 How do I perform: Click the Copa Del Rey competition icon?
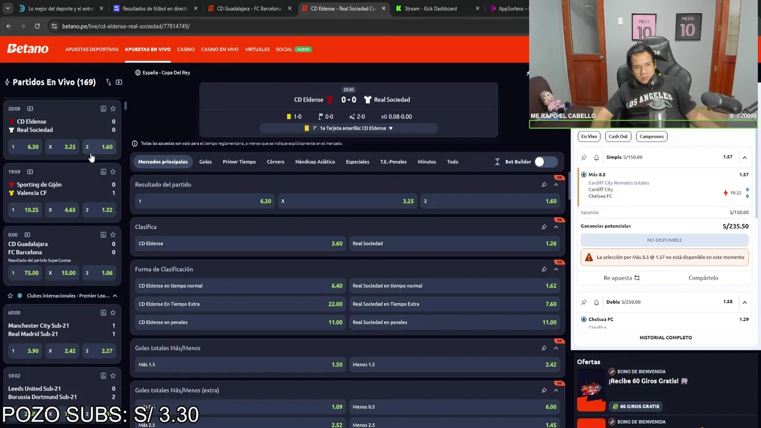pos(137,73)
